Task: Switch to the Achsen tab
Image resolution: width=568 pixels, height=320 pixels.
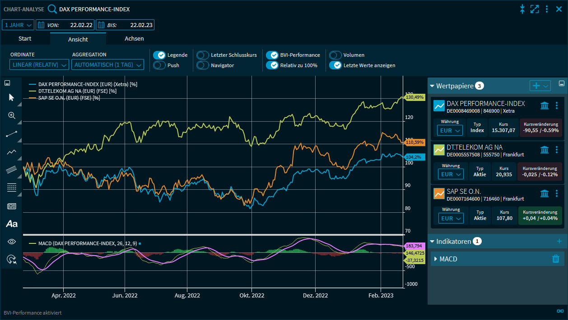Action: point(134,39)
